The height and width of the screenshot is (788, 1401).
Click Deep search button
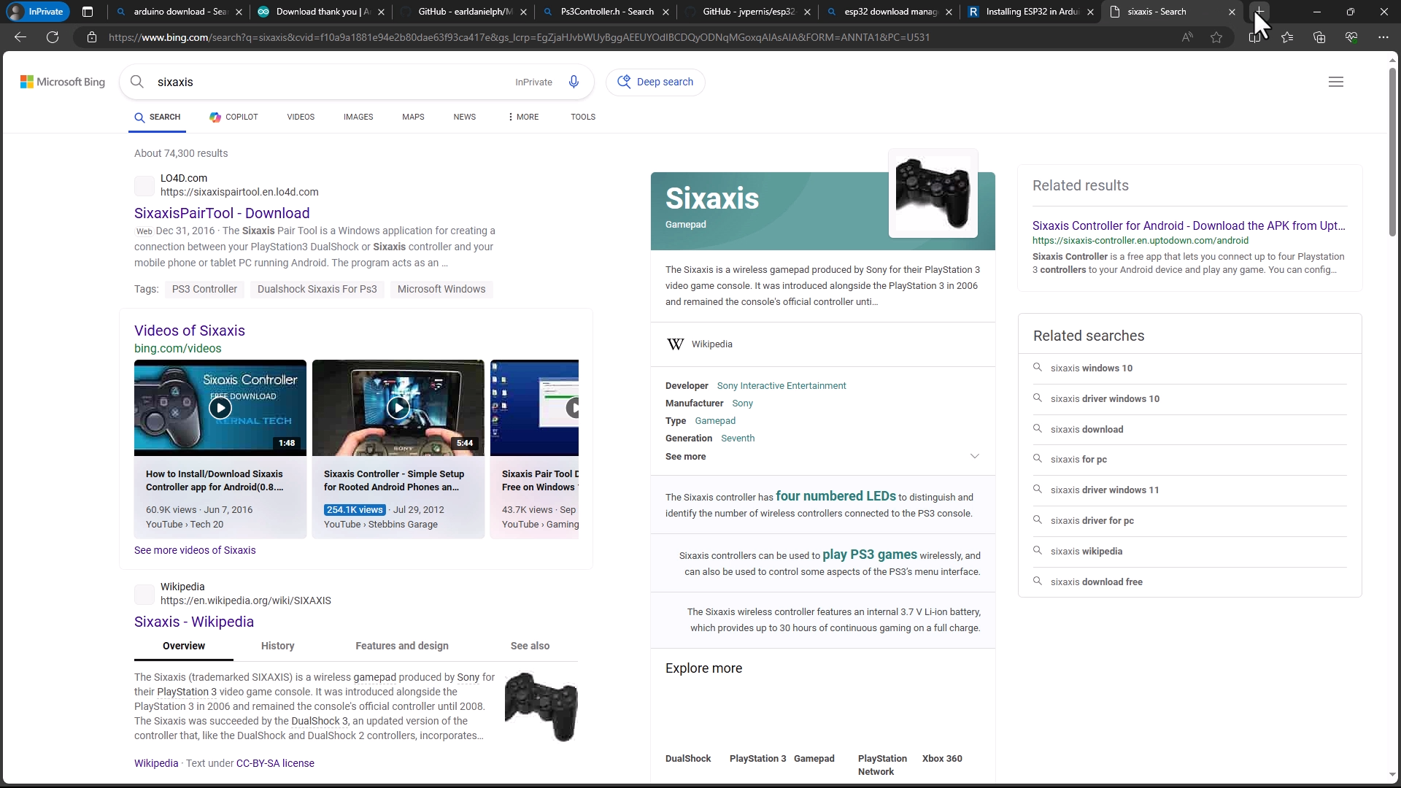(x=655, y=82)
